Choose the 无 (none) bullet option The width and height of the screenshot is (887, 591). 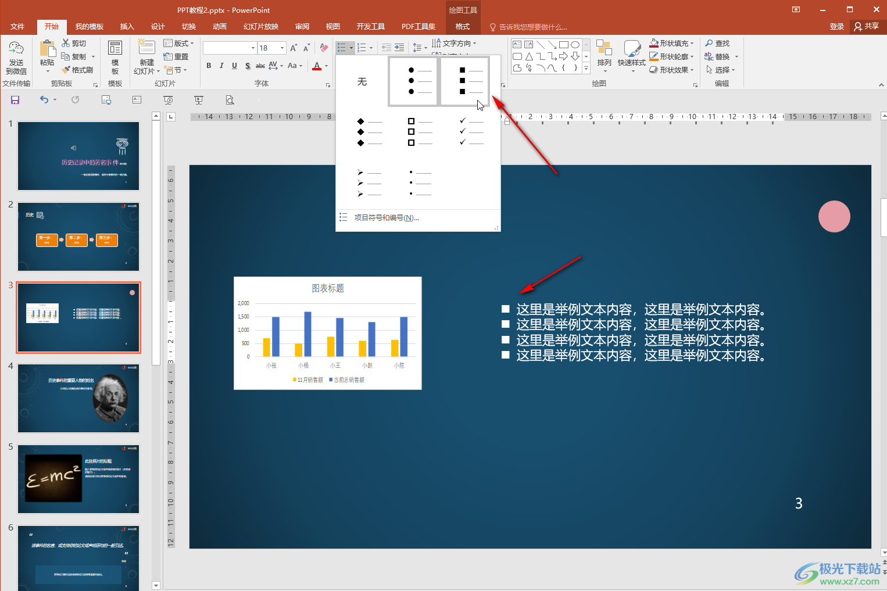(x=362, y=81)
